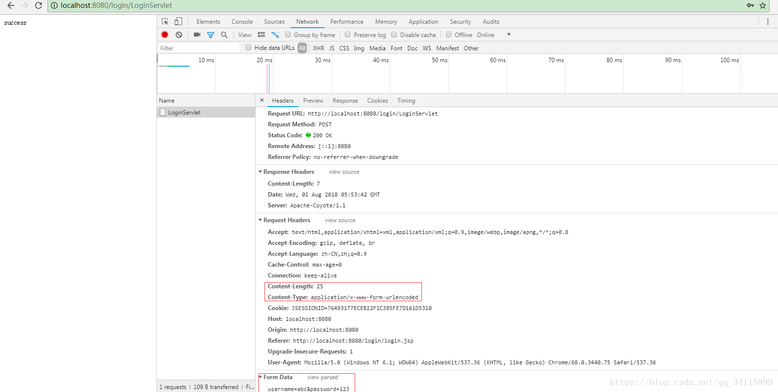Toggle the Offline checkbox

[449, 35]
